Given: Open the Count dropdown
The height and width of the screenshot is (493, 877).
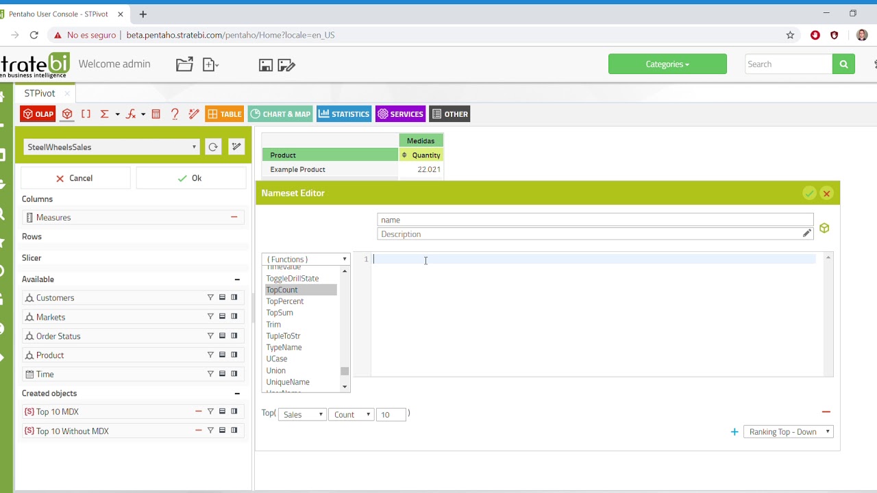Looking at the screenshot, I should [x=350, y=414].
